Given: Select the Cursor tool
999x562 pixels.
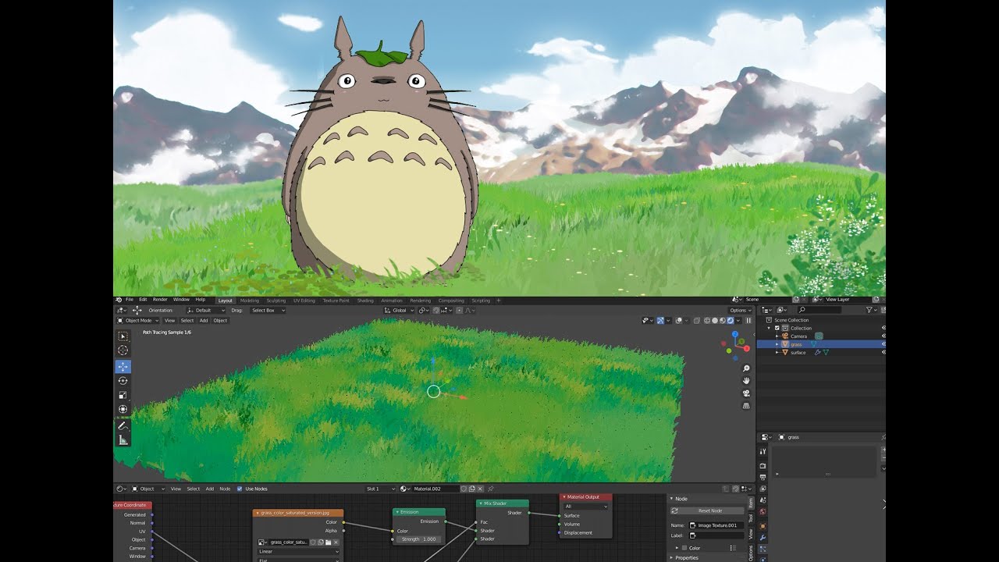Looking at the screenshot, I should [x=123, y=350].
